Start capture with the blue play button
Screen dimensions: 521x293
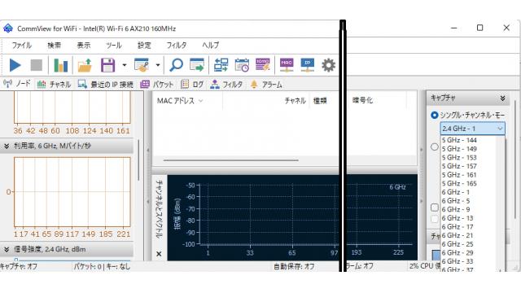point(15,65)
